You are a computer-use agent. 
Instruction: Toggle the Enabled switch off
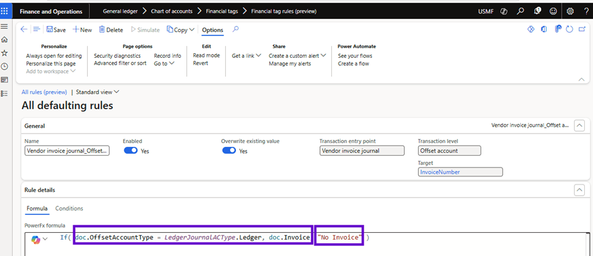coord(131,151)
